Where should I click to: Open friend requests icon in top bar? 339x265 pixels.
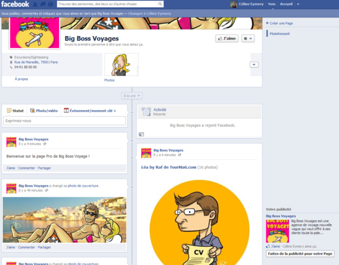(x=35, y=4)
